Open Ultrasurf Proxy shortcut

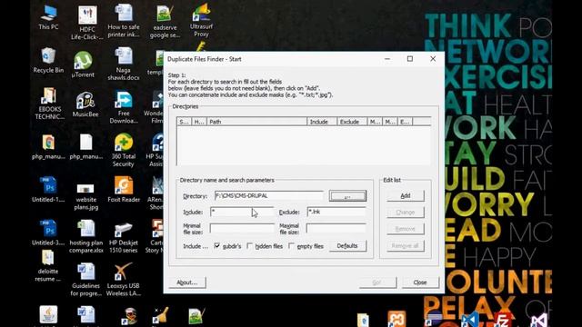click(201, 21)
